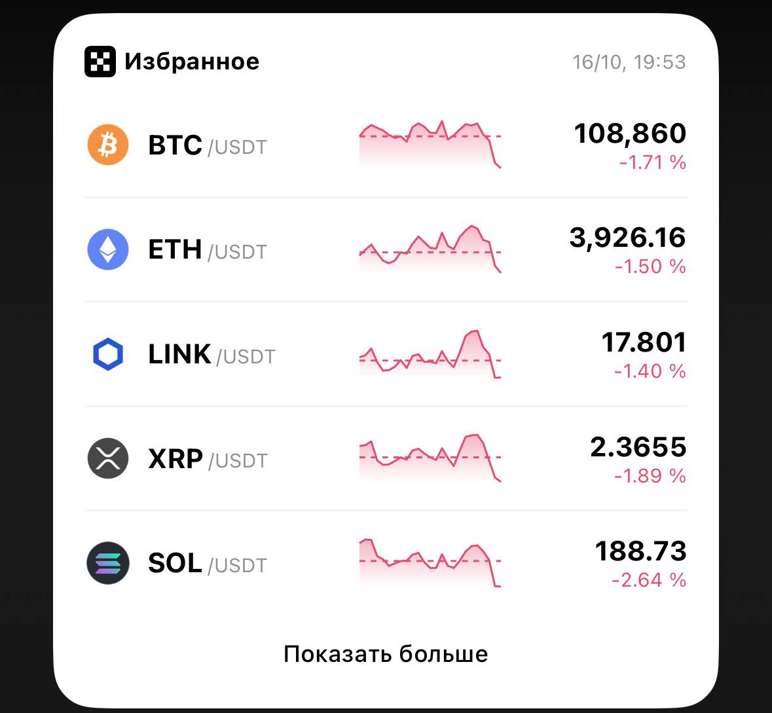View the BTC sparkline chart

(x=430, y=144)
